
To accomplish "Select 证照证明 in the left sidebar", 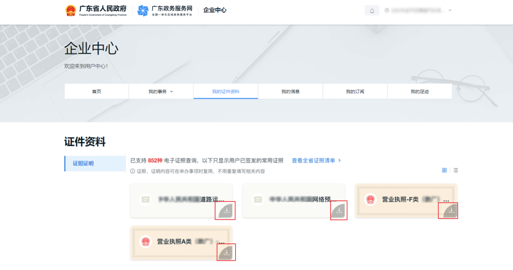I will [x=84, y=163].
